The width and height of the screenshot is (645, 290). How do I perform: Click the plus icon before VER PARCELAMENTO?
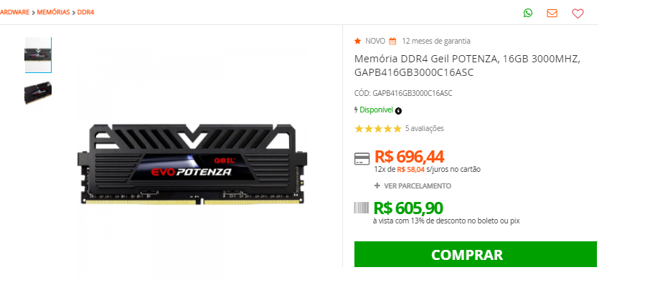tap(377, 185)
